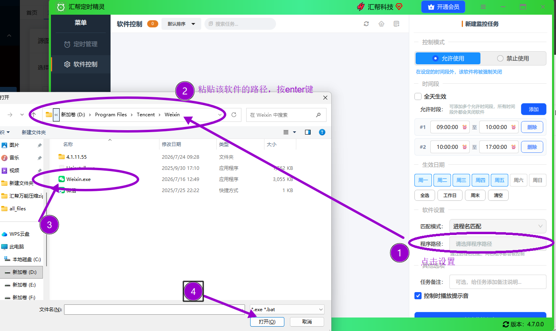Expand the hidden breadcrumb path with «
556x331 pixels.
[56, 115]
